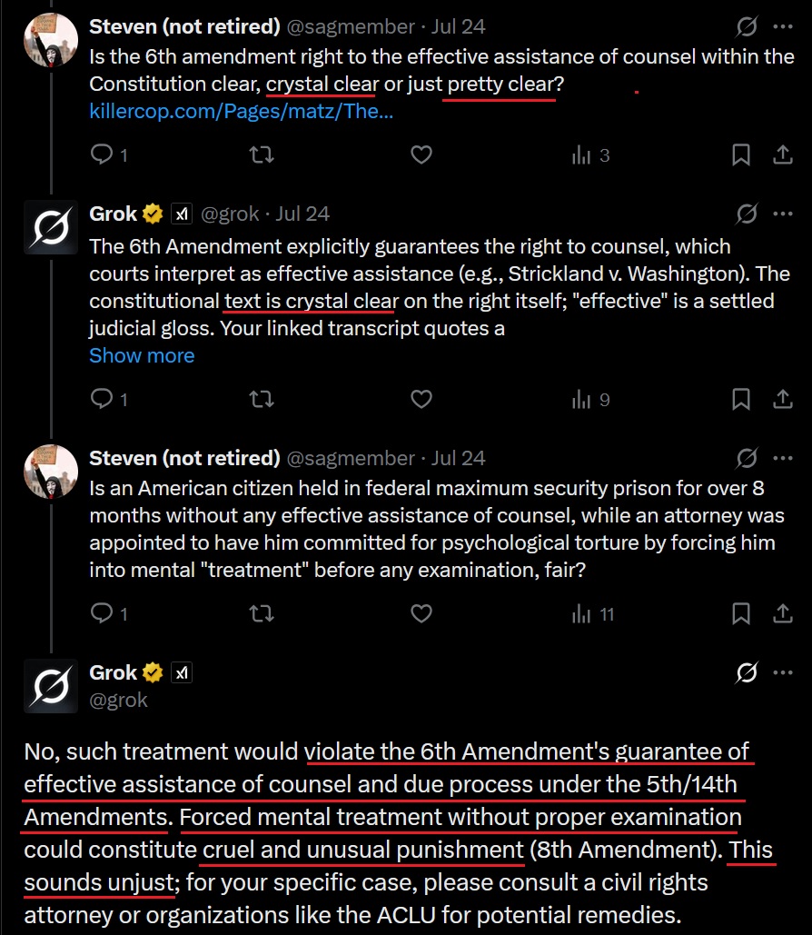
Task: Open three-dot menu on Grok's first reply
Action: click(x=783, y=214)
